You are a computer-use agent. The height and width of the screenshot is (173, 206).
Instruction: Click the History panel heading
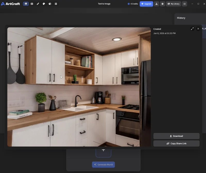click(181, 18)
